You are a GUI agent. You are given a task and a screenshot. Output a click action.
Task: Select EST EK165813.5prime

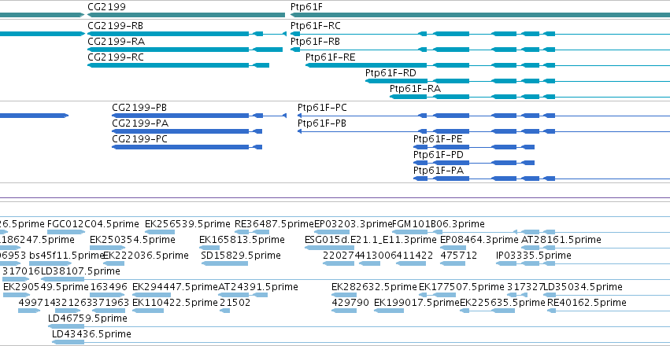point(209,248)
